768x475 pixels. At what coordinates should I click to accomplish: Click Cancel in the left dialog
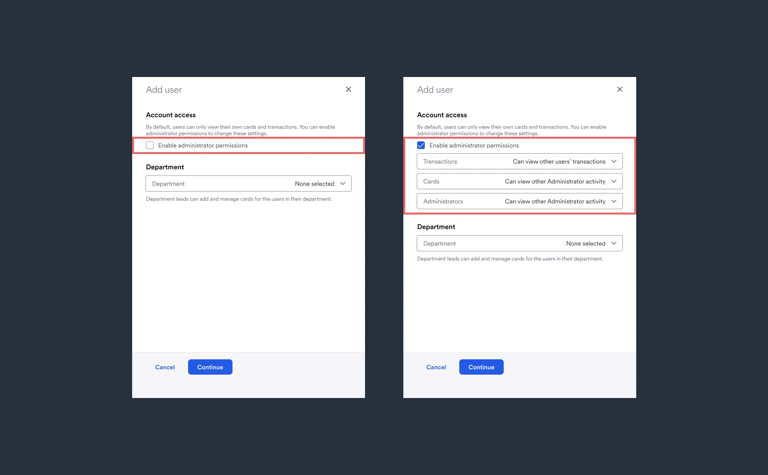165,367
